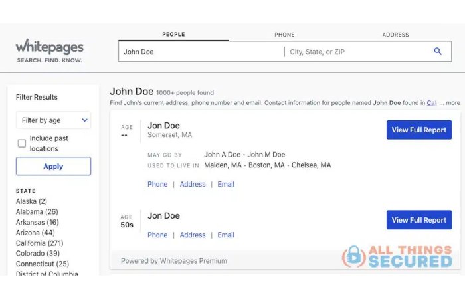
Task: Click the 'Malden, MA' past location
Action: coord(223,165)
